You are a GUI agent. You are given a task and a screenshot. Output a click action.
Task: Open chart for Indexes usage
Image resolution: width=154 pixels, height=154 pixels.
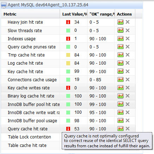point(121,38)
